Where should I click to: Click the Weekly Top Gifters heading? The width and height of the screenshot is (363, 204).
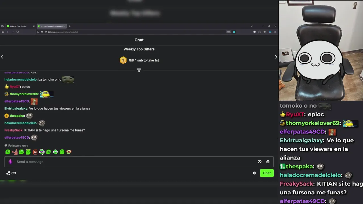139,49
